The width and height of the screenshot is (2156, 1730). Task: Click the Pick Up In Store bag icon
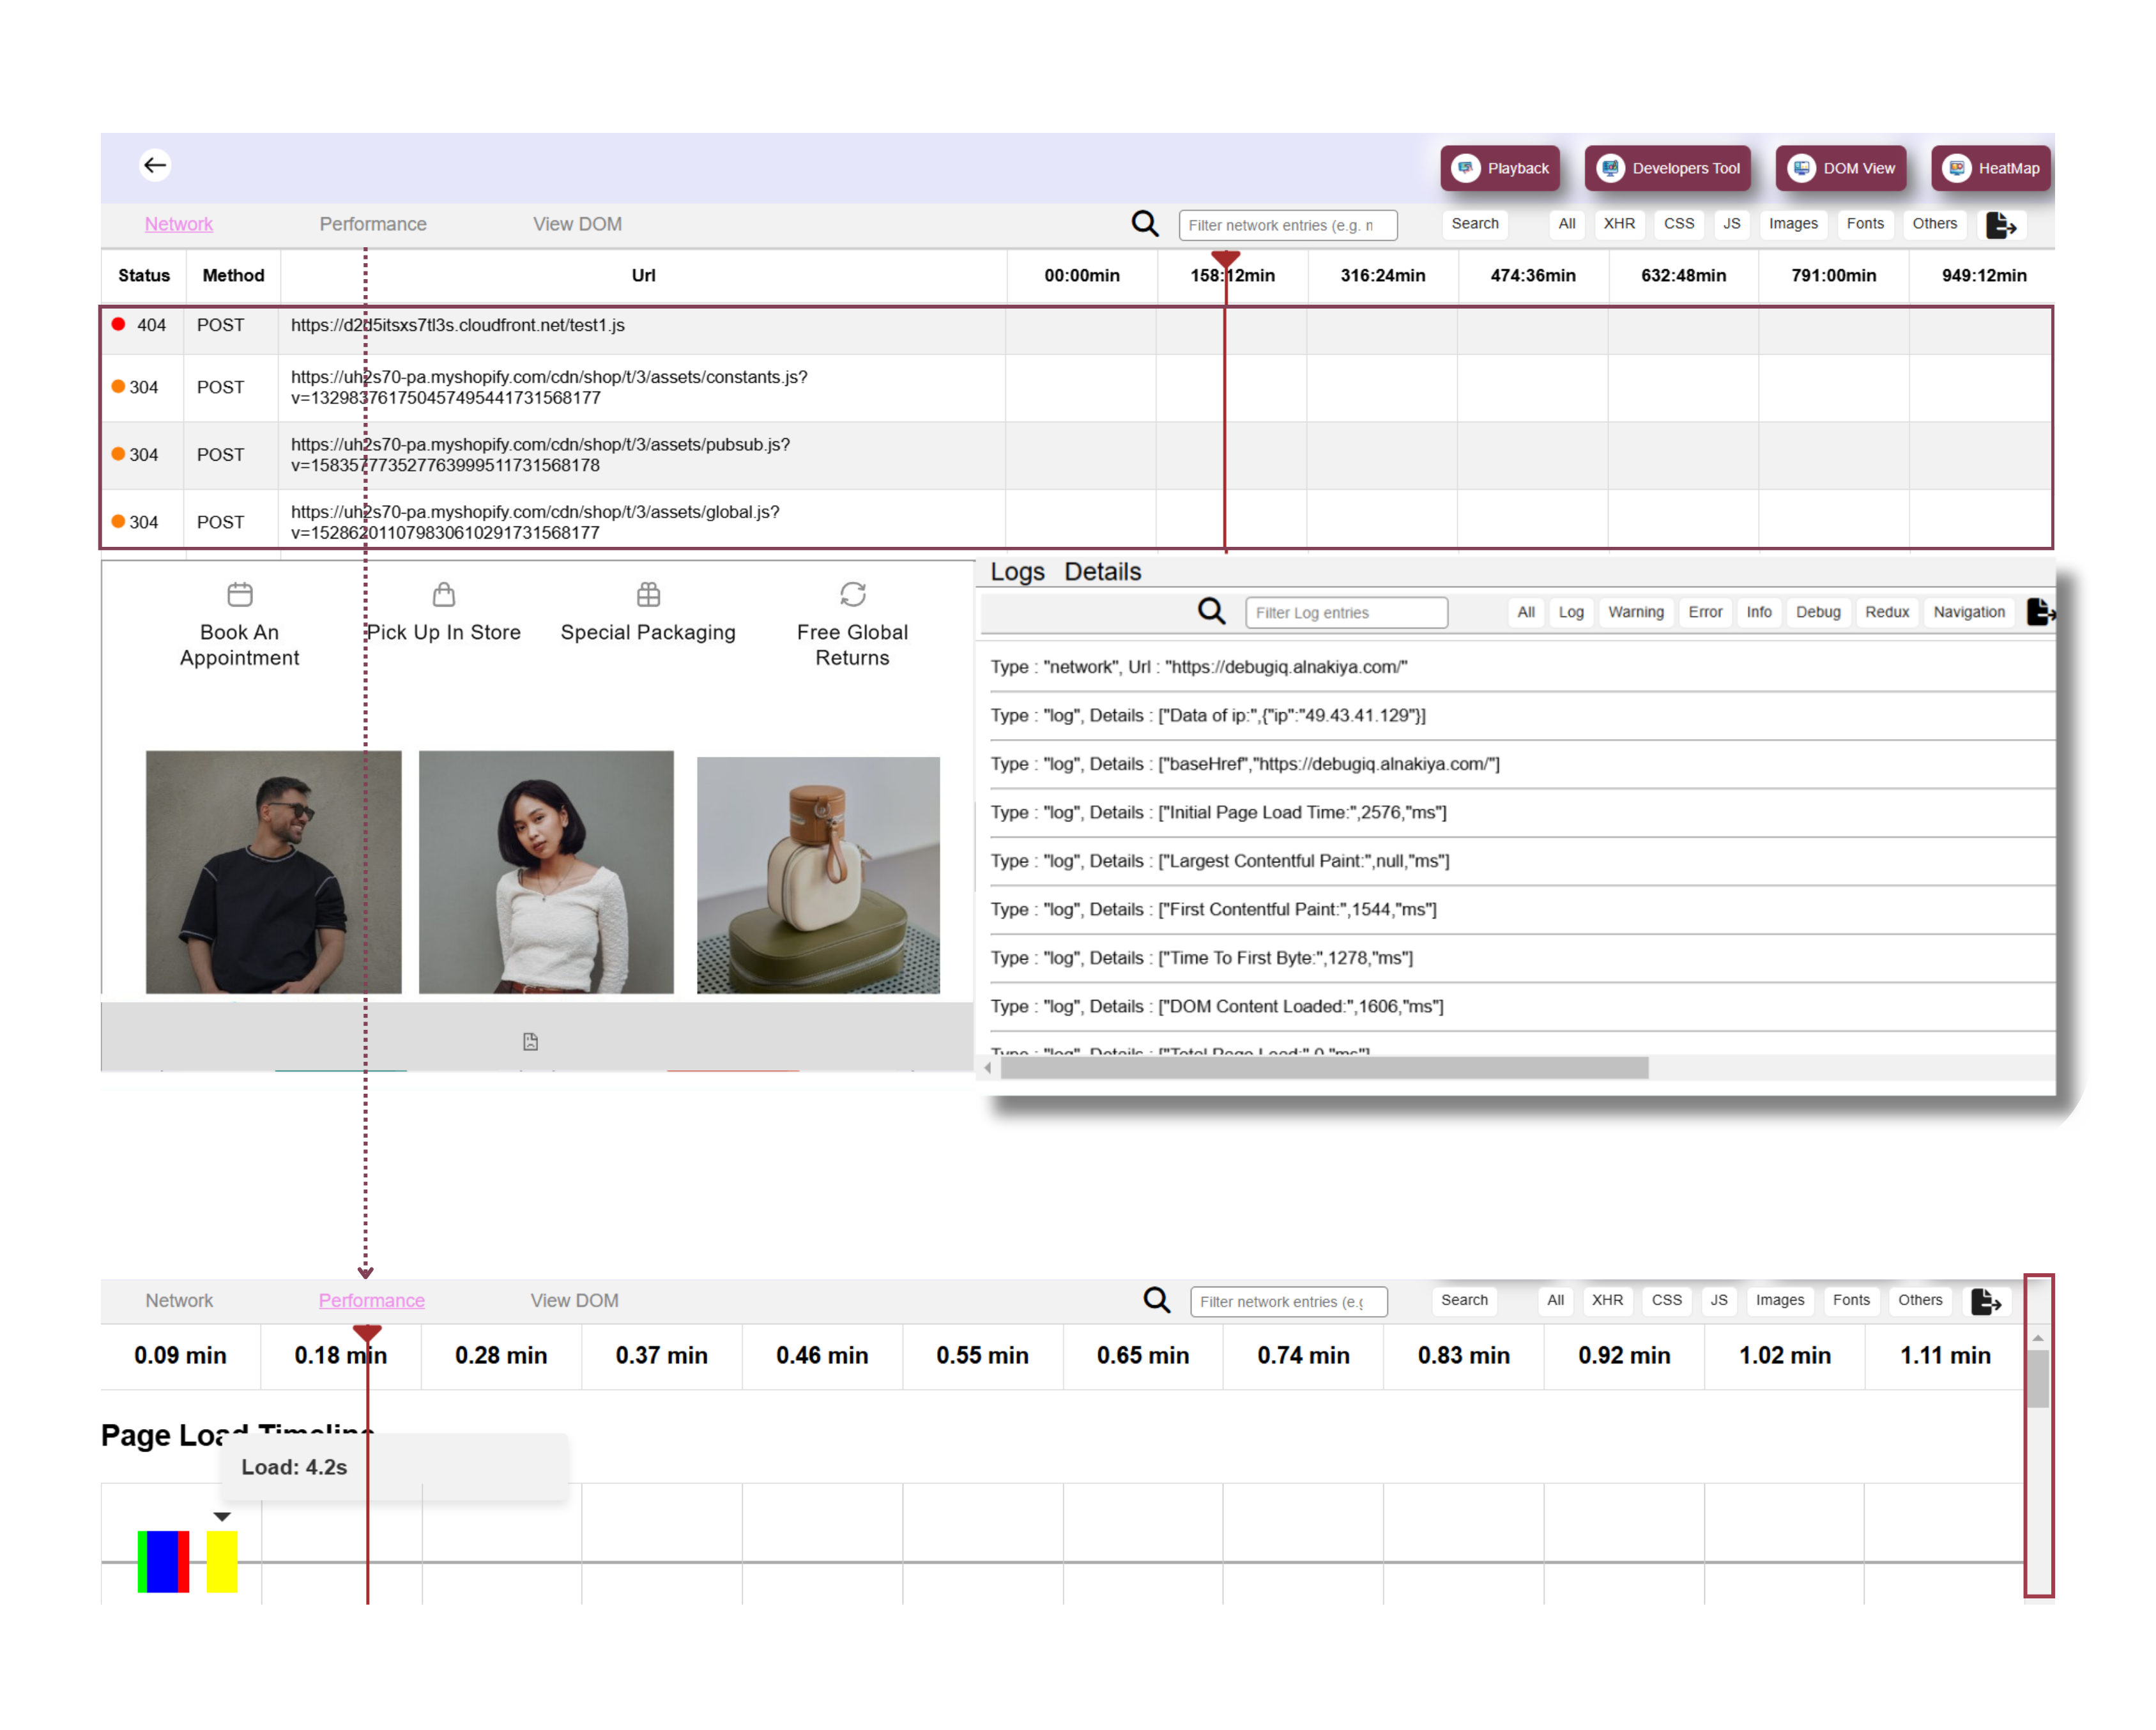click(444, 595)
